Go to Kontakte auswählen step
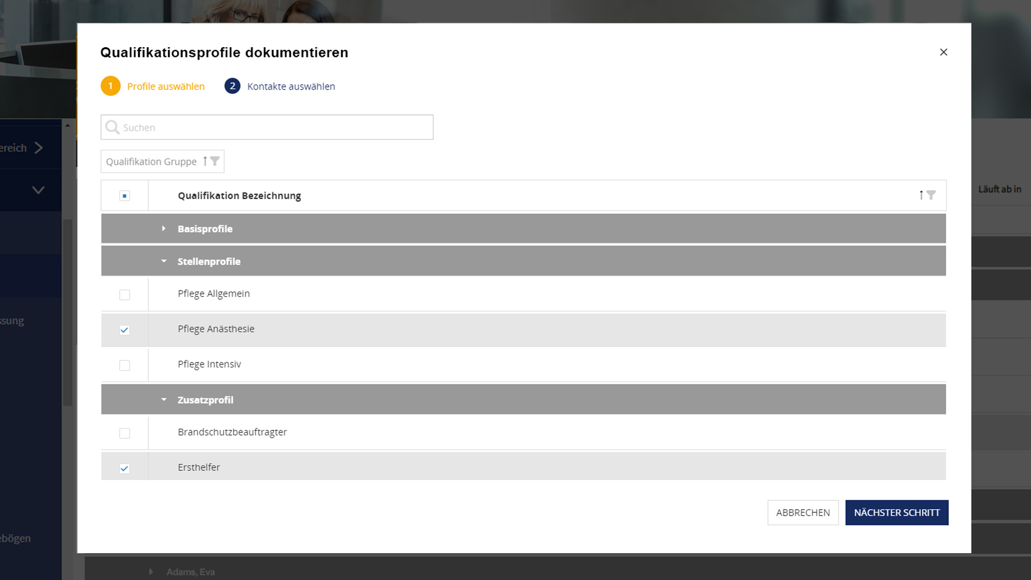Screen dimensions: 1031x580 pos(291,86)
